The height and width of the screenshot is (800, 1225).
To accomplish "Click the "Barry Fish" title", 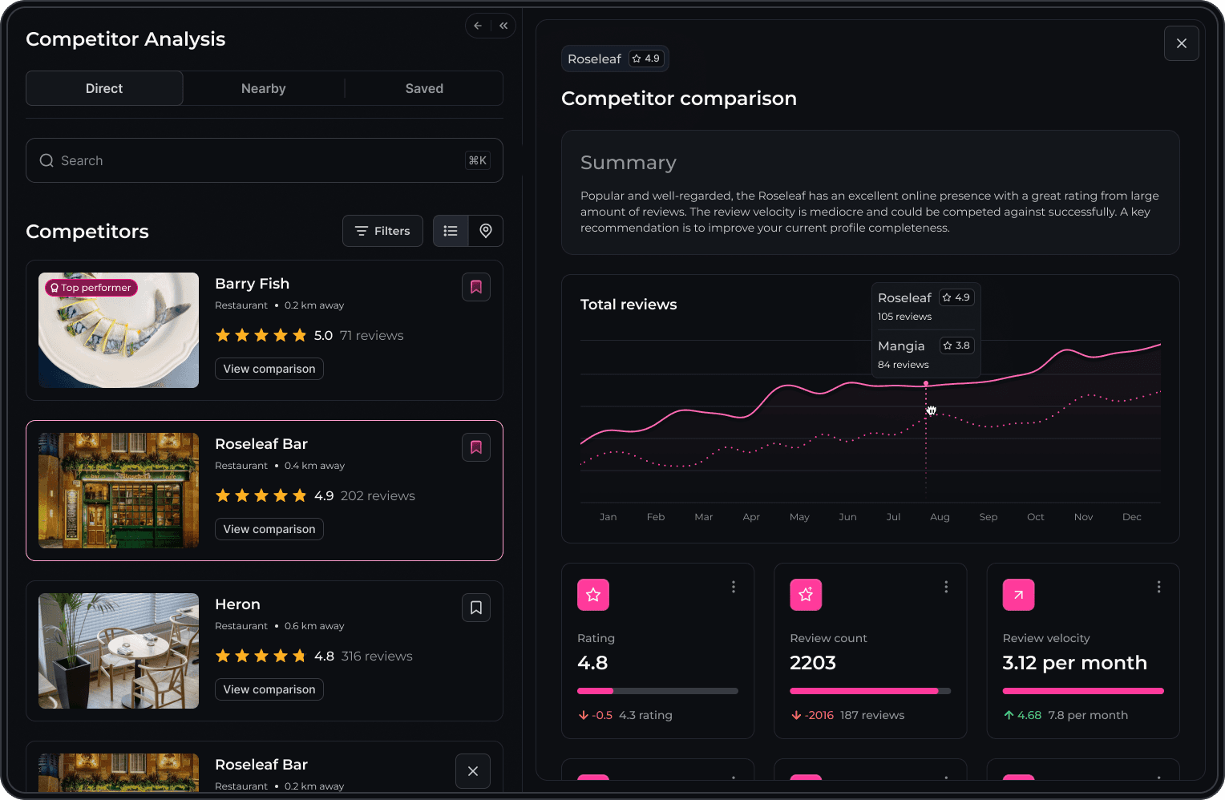I will (x=252, y=284).
